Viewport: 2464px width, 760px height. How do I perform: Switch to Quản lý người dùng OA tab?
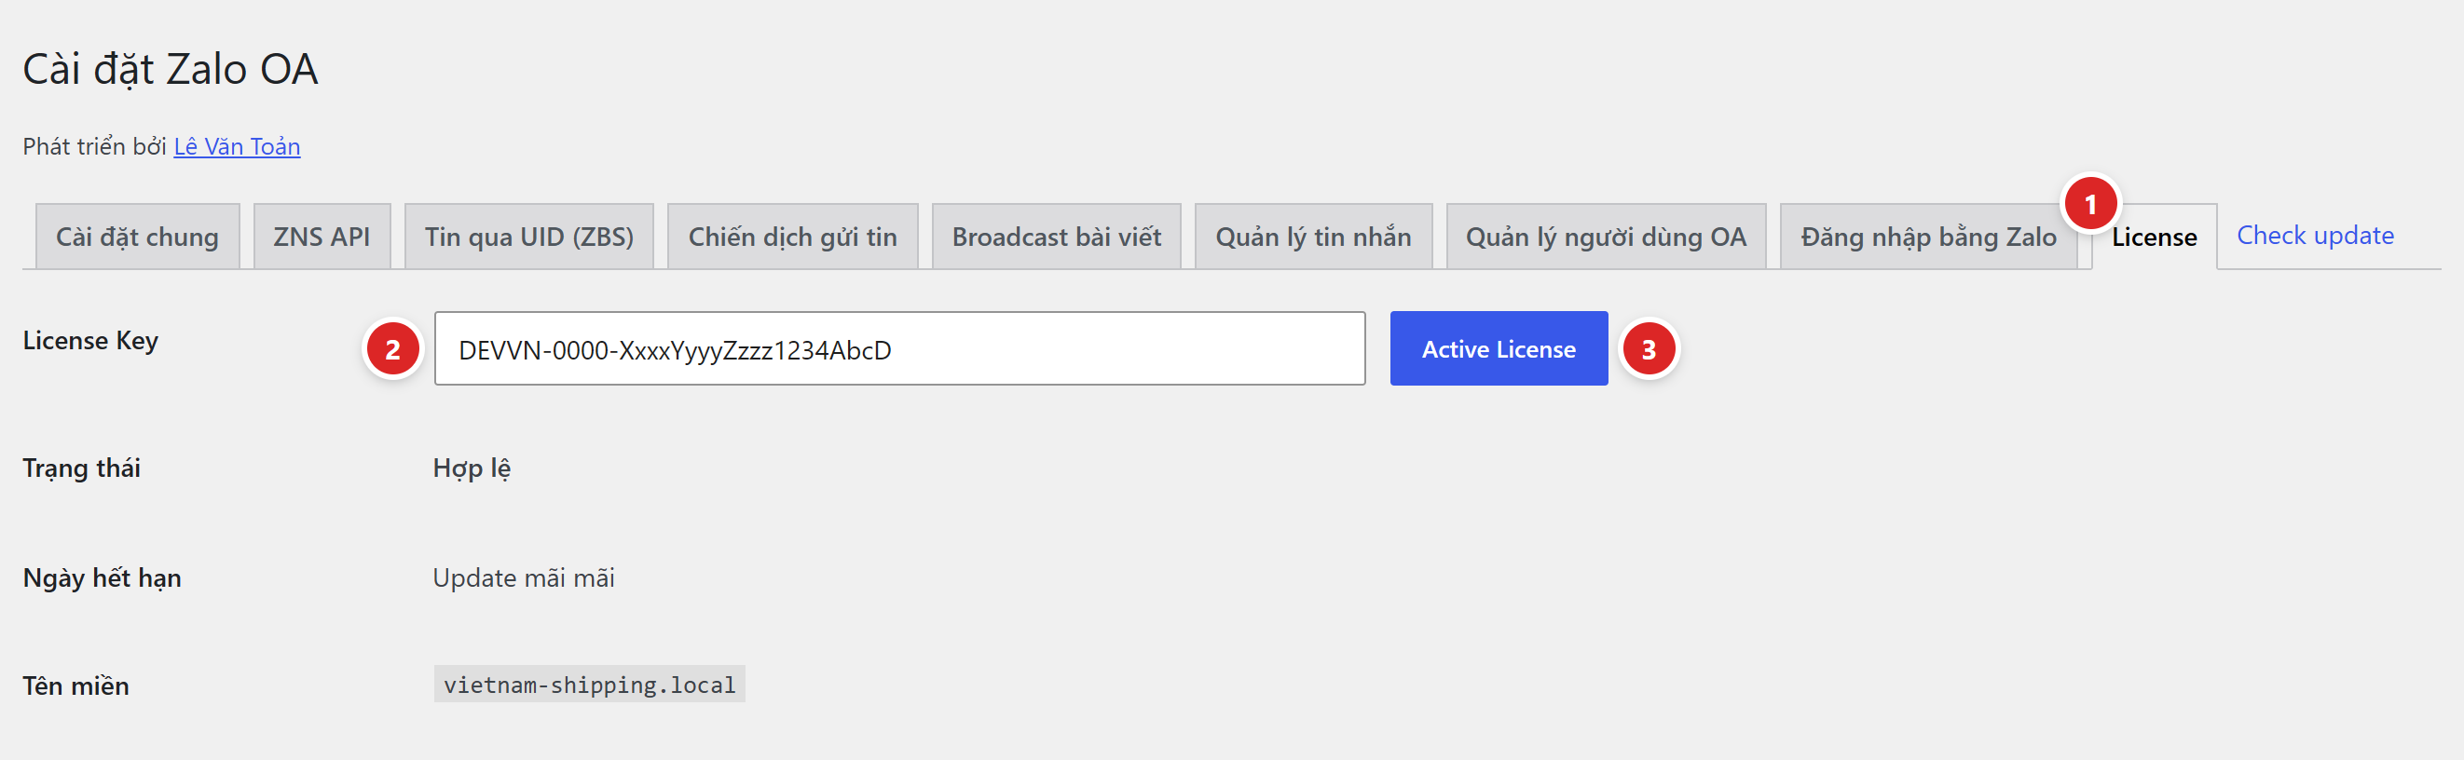point(1605,237)
